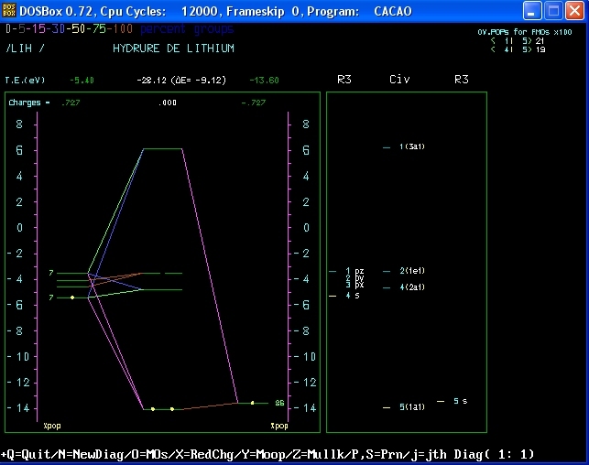Click the 1(3a1) orbital level label
Image resolution: width=589 pixels, height=465 pixels.
tap(412, 146)
